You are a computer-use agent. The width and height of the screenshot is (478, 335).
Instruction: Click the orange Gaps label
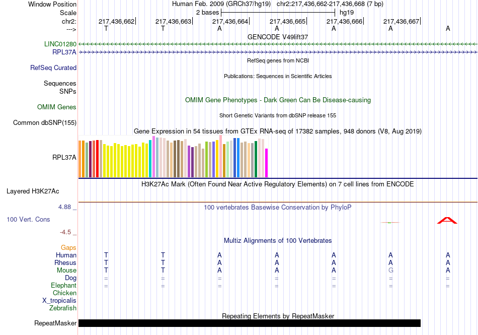[x=68, y=247]
